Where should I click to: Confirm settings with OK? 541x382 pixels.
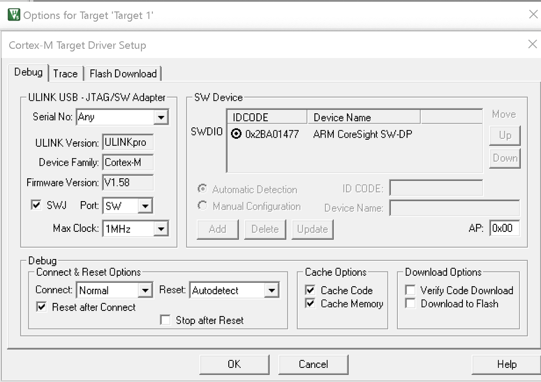234,365
